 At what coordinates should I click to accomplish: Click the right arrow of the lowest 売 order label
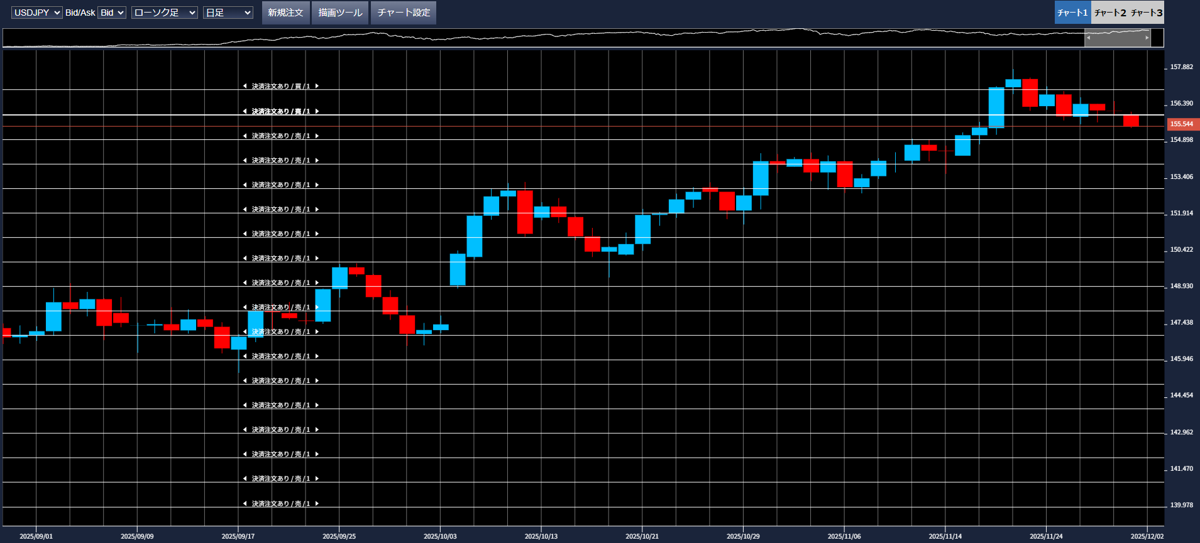[317, 503]
